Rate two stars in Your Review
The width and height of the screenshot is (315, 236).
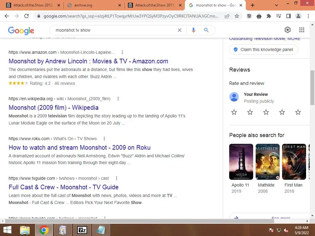[x=250, y=112]
